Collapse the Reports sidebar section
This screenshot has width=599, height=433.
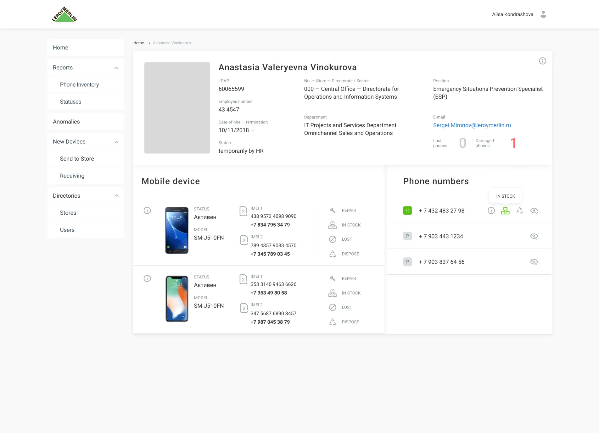click(116, 68)
